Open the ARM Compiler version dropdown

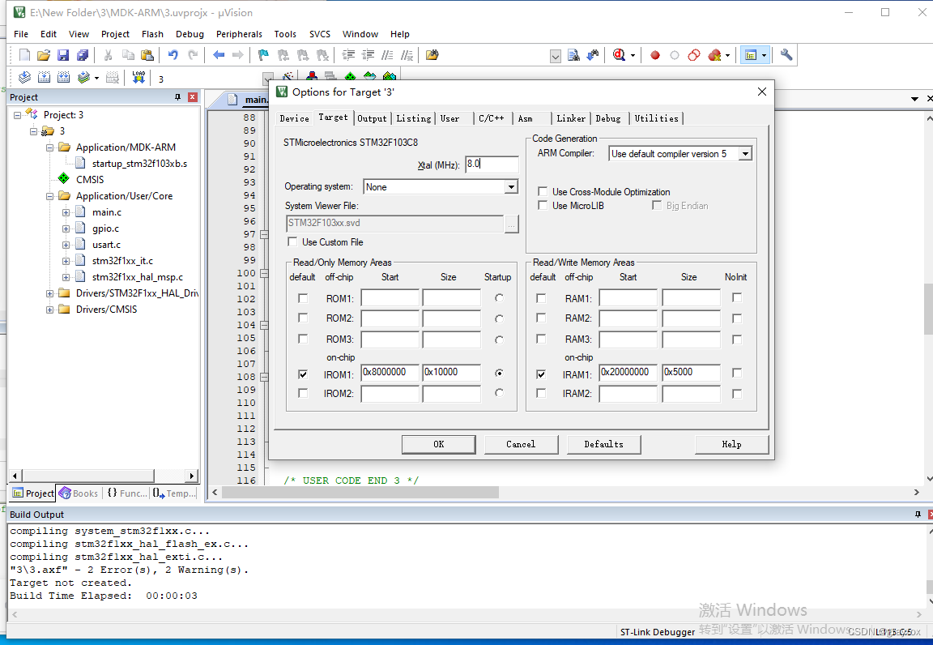pos(745,154)
